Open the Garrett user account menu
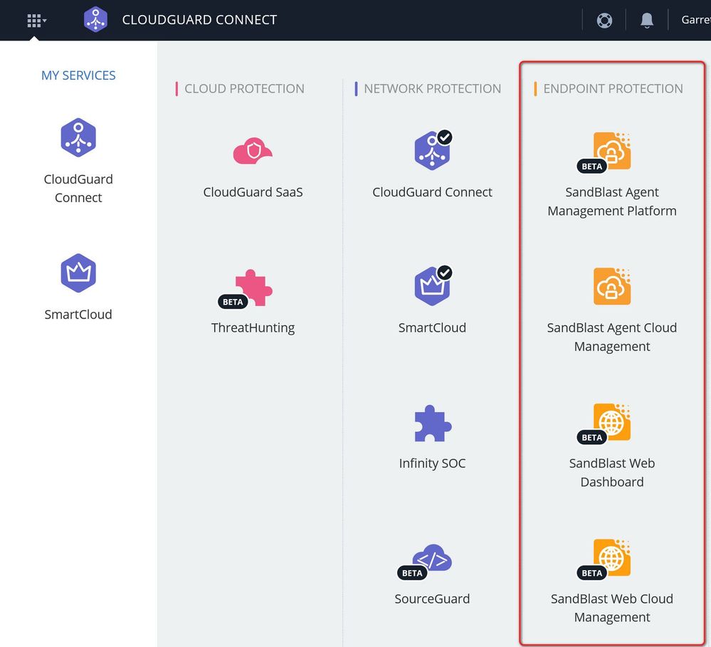 (695, 20)
